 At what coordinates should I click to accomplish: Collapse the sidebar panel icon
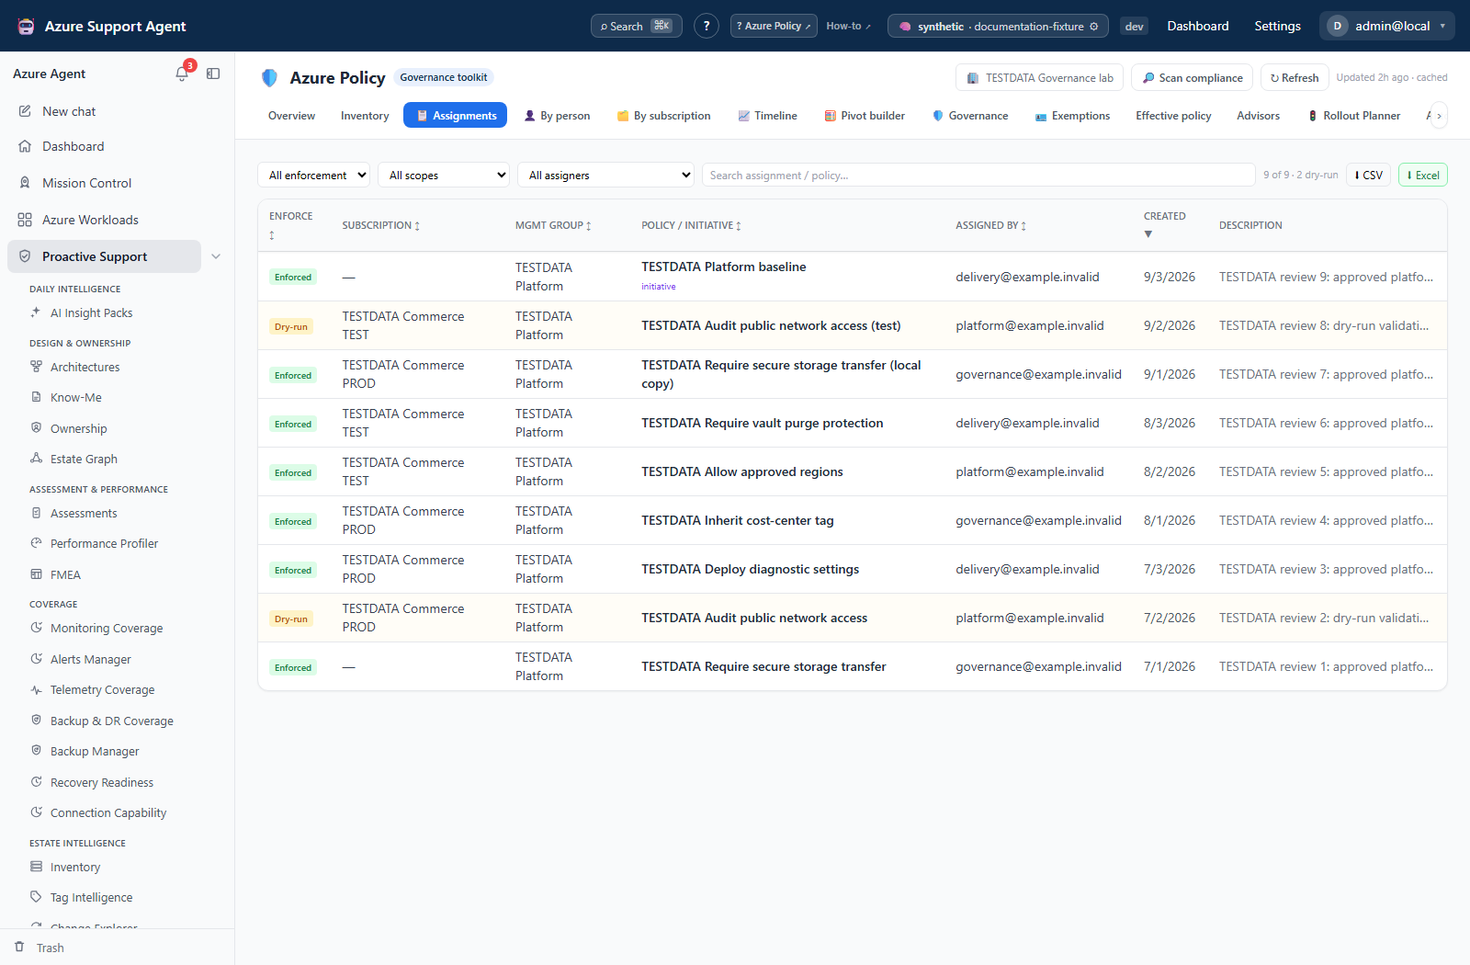point(213,74)
